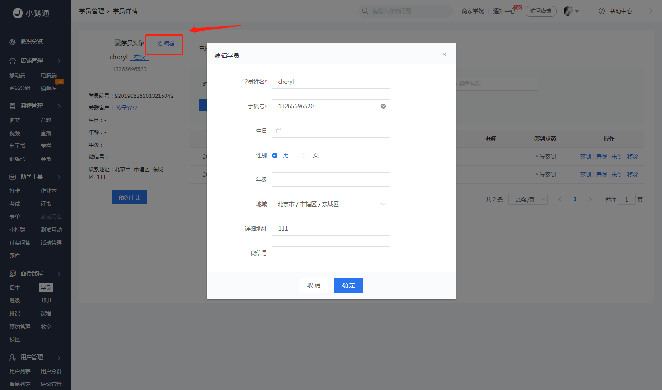Viewport: 662px width, 390px height.
Task: Click the top search input box
Action: point(406,11)
